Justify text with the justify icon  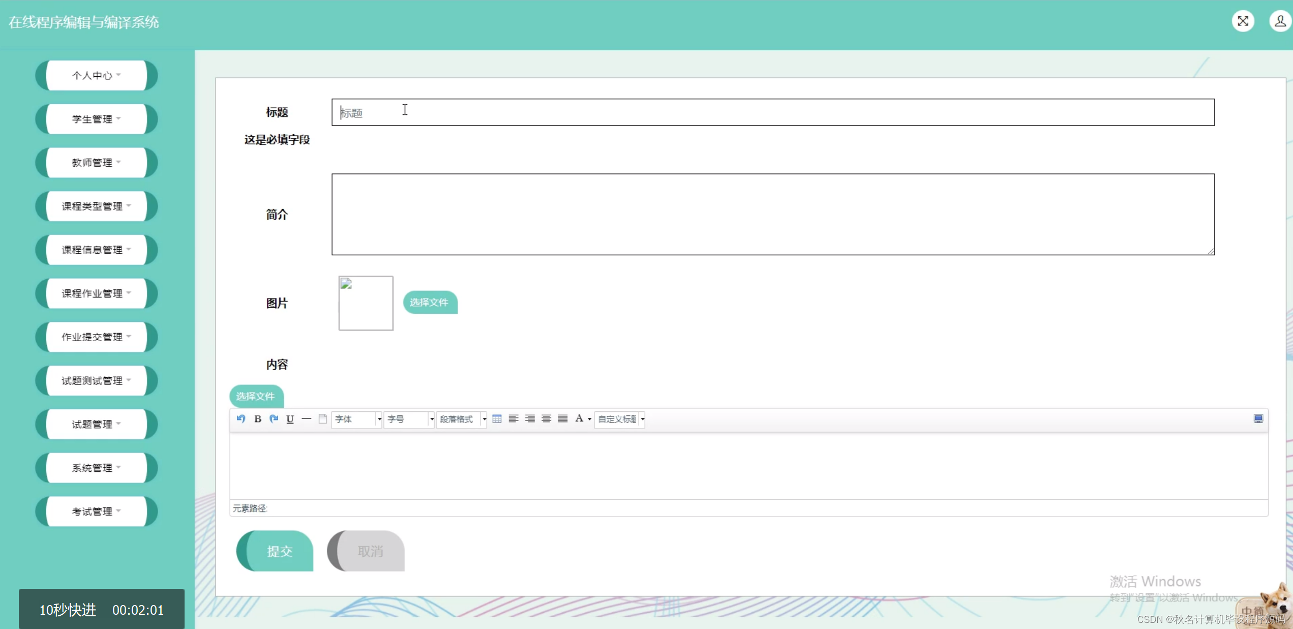(562, 418)
